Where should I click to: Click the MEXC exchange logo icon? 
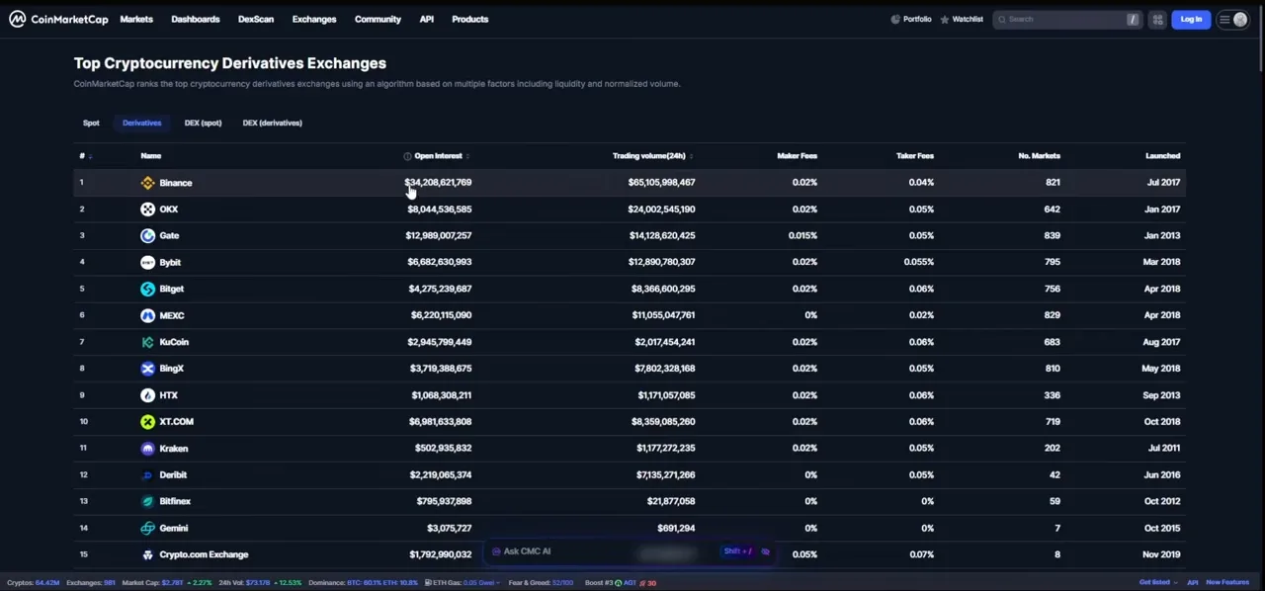[x=147, y=316]
